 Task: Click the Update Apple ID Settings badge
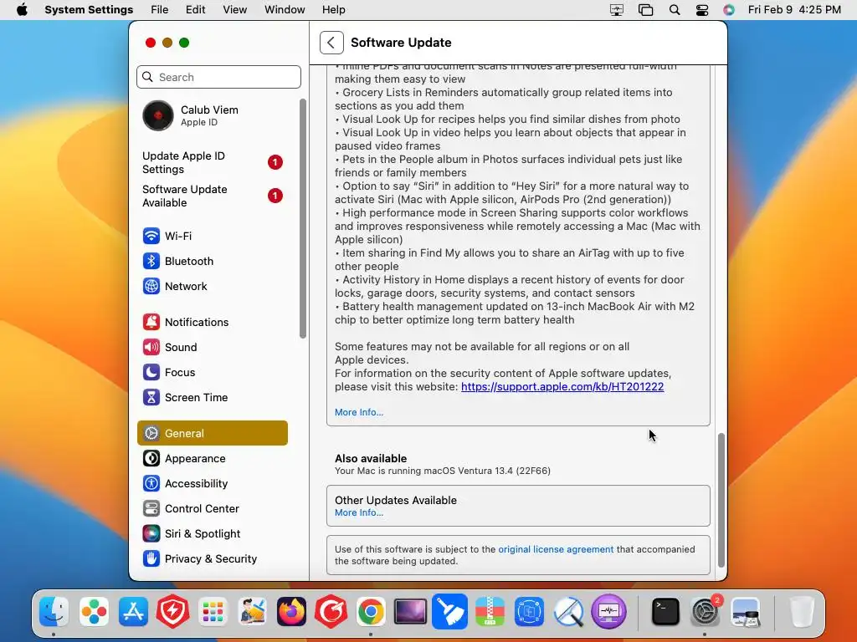click(x=275, y=162)
